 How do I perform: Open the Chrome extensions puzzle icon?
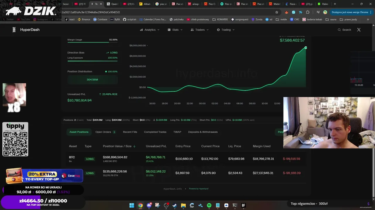(x=308, y=12)
